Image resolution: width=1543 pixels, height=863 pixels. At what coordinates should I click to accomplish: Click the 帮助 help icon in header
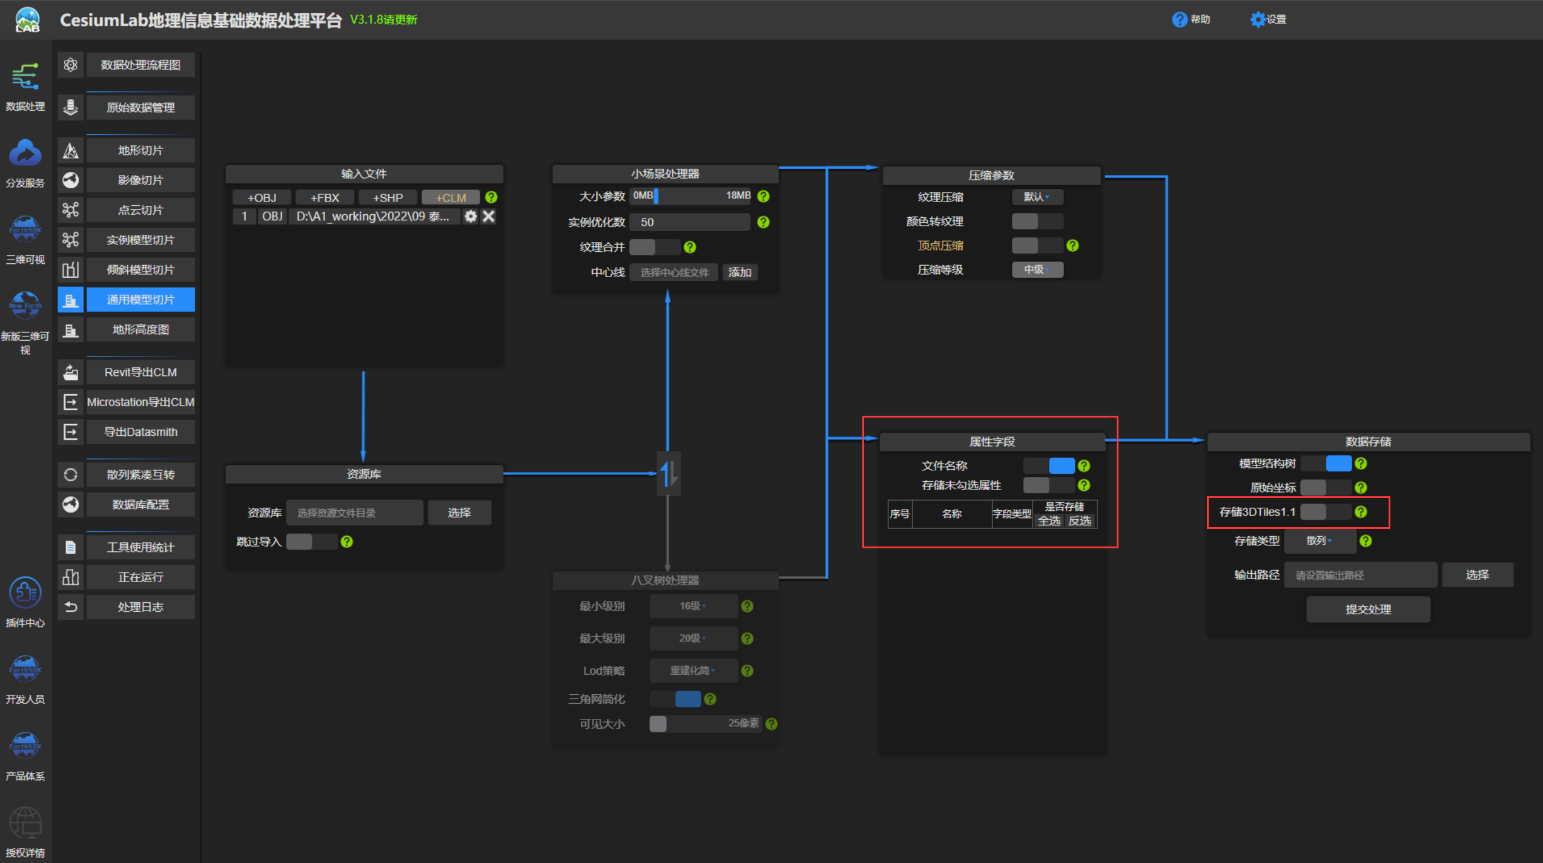[1179, 19]
